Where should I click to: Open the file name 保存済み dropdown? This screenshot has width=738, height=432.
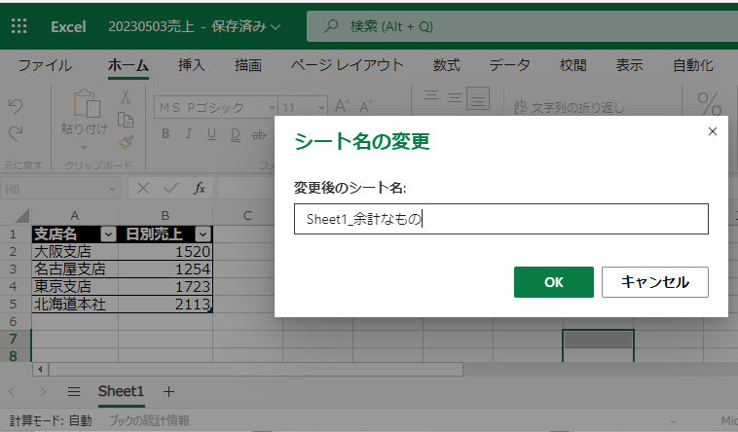pos(277,26)
